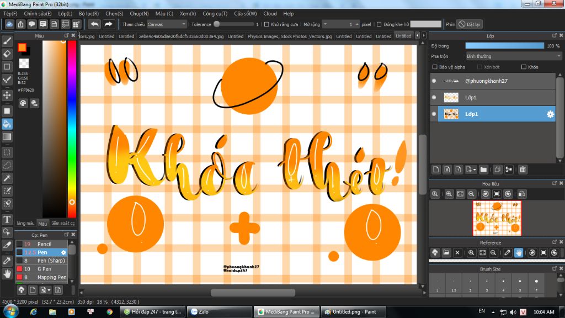565x318 pixels.
Task: Enable the Khử răng cưa checkbox
Action: pyautogui.click(x=266, y=24)
